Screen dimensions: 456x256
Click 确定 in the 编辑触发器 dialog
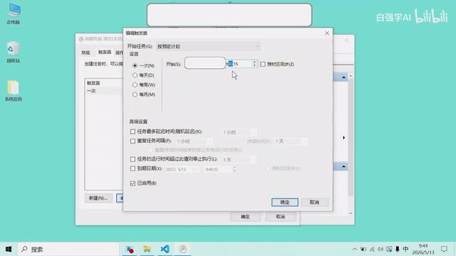pos(285,202)
